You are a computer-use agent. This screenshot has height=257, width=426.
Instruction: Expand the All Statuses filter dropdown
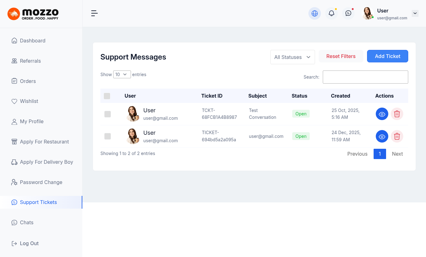(x=292, y=57)
